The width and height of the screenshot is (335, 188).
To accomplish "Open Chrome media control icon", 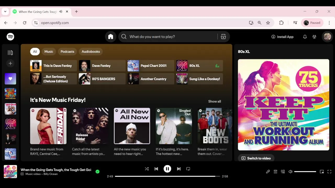I will pyautogui.click(x=295, y=23).
